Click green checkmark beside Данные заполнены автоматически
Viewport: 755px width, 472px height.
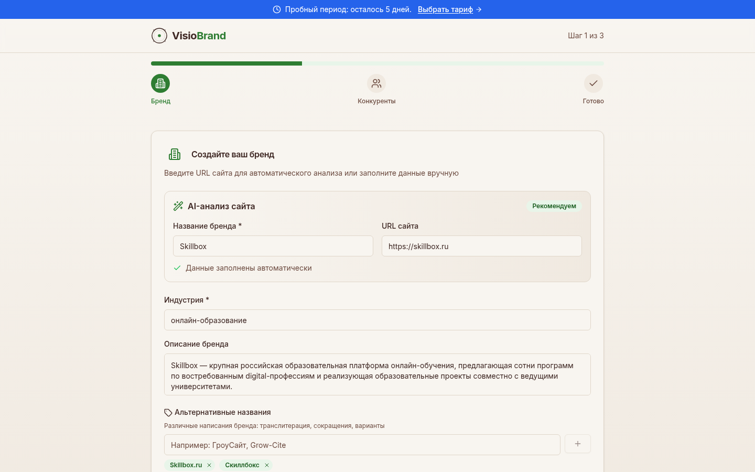click(177, 268)
